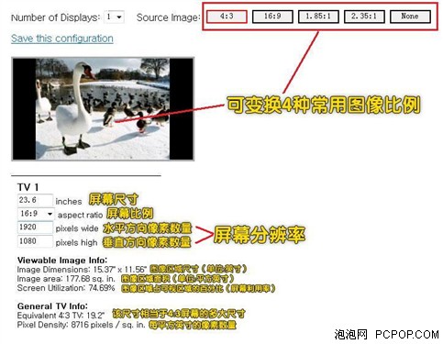Click the right black bar of the preview

182,109
